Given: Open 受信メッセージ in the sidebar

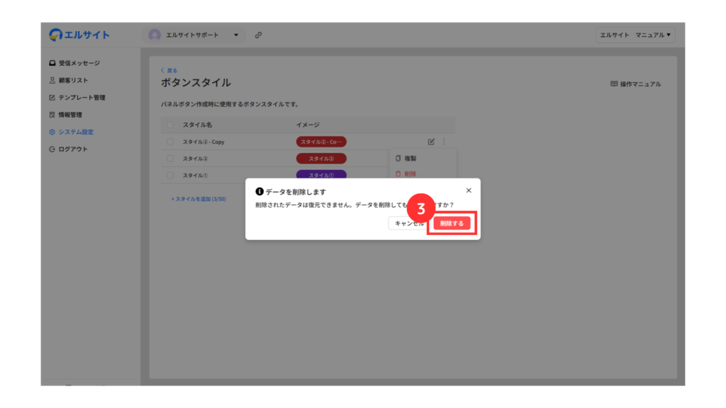Looking at the screenshot, I should click(x=79, y=63).
